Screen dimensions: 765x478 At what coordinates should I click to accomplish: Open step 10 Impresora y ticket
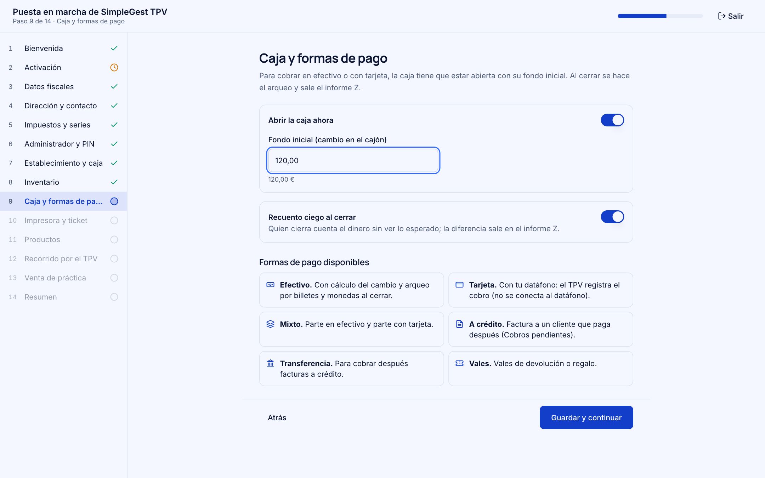[63, 220]
